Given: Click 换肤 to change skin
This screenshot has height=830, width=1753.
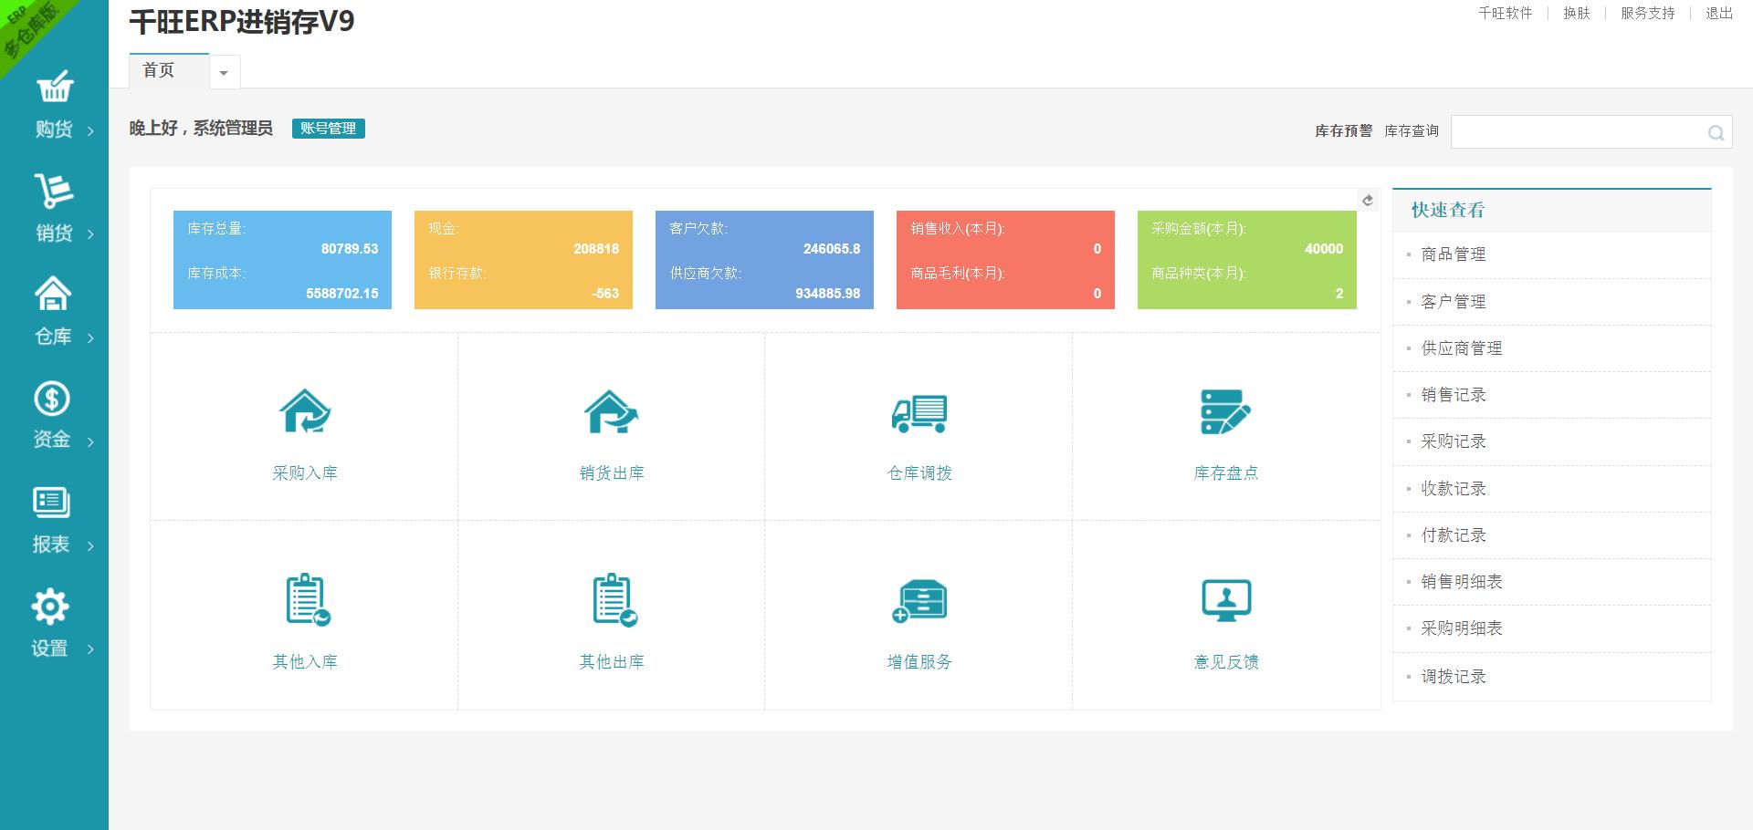Looking at the screenshot, I should click(x=1576, y=13).
